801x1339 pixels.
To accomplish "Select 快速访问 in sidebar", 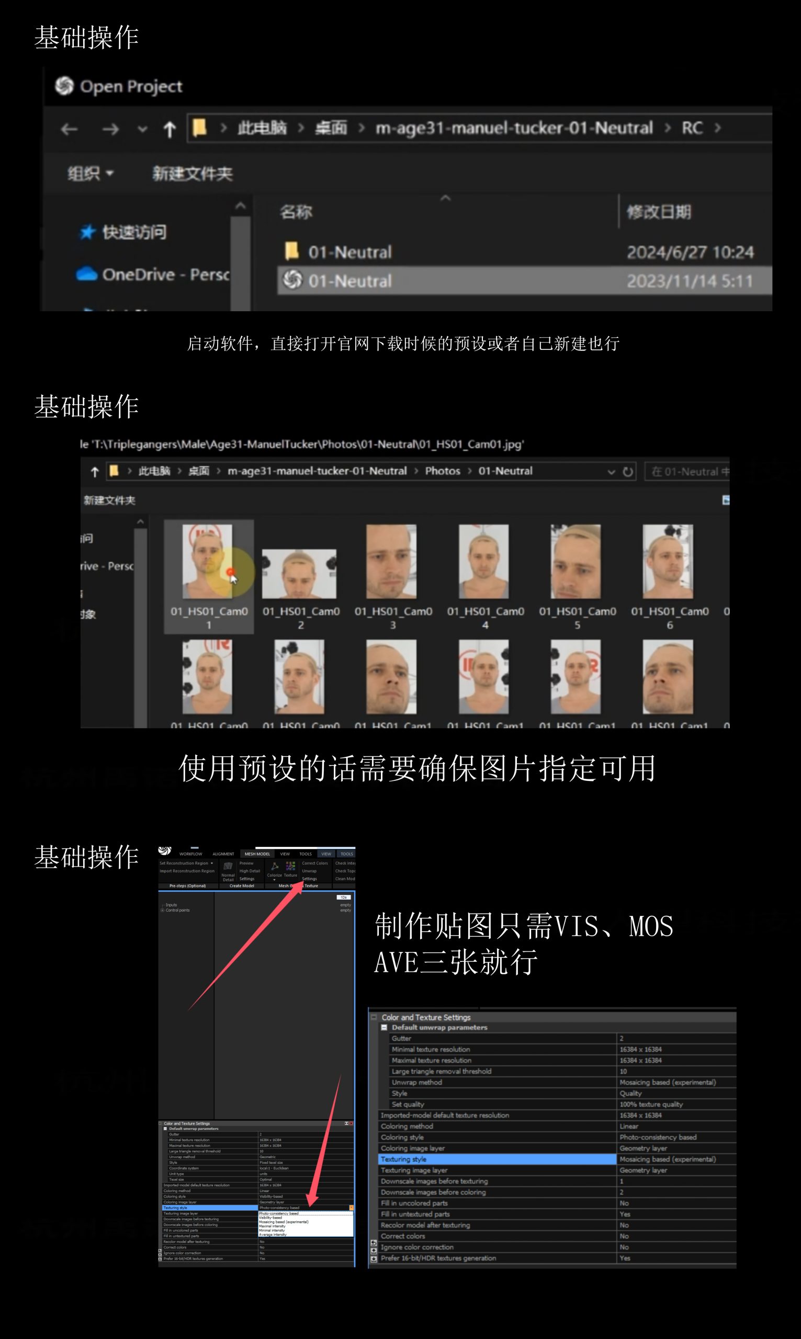I will coord(123,233).
